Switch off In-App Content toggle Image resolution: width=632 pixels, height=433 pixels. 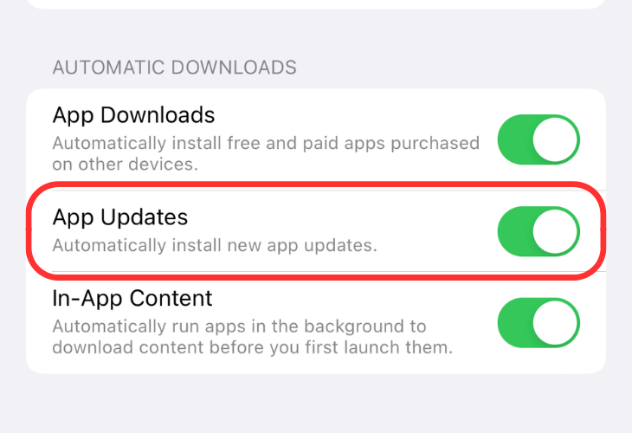pyautogui.click(x=538, y=323)
